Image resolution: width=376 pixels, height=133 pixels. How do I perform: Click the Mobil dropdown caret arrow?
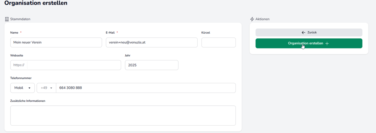[x=29, y=88]
